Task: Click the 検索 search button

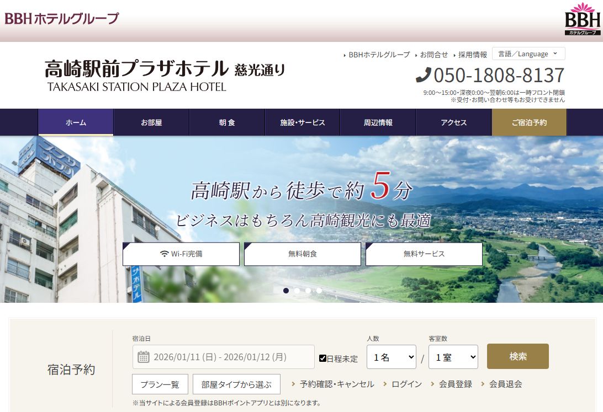Action: click(x=517, y=357)
